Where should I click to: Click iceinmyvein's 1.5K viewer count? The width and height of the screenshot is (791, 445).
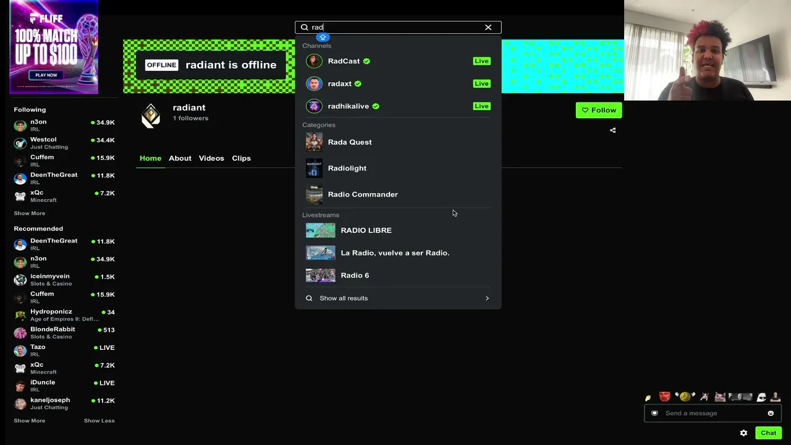[x=107, y=277]
